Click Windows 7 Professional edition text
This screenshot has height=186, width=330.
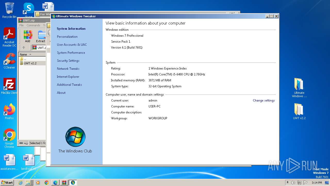point(127,36)
